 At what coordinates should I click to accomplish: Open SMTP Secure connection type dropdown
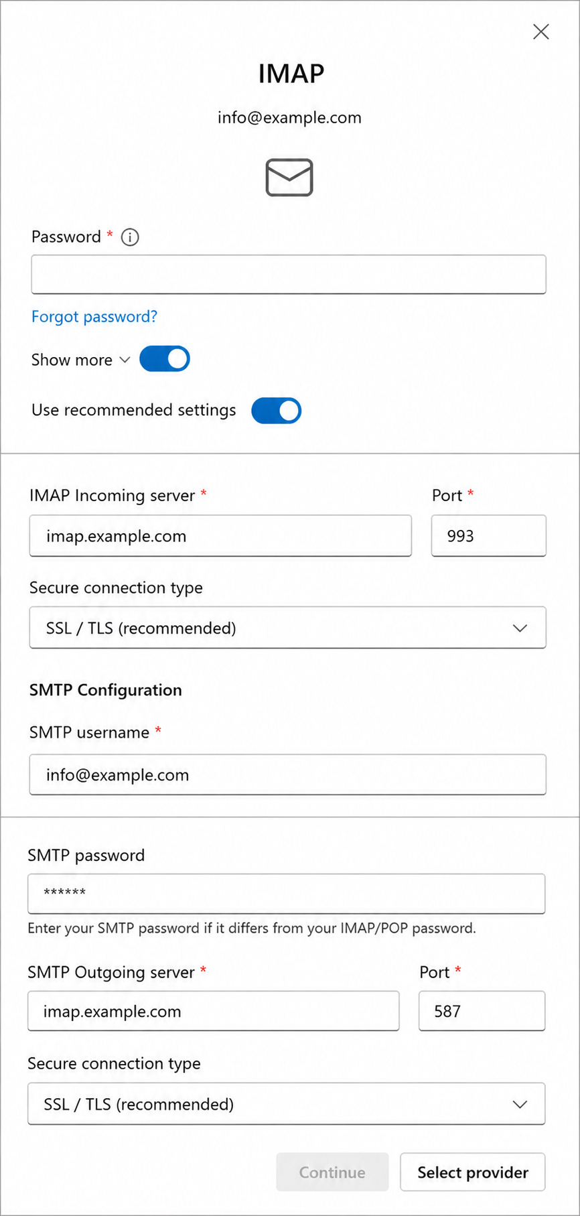[287, 1104]
